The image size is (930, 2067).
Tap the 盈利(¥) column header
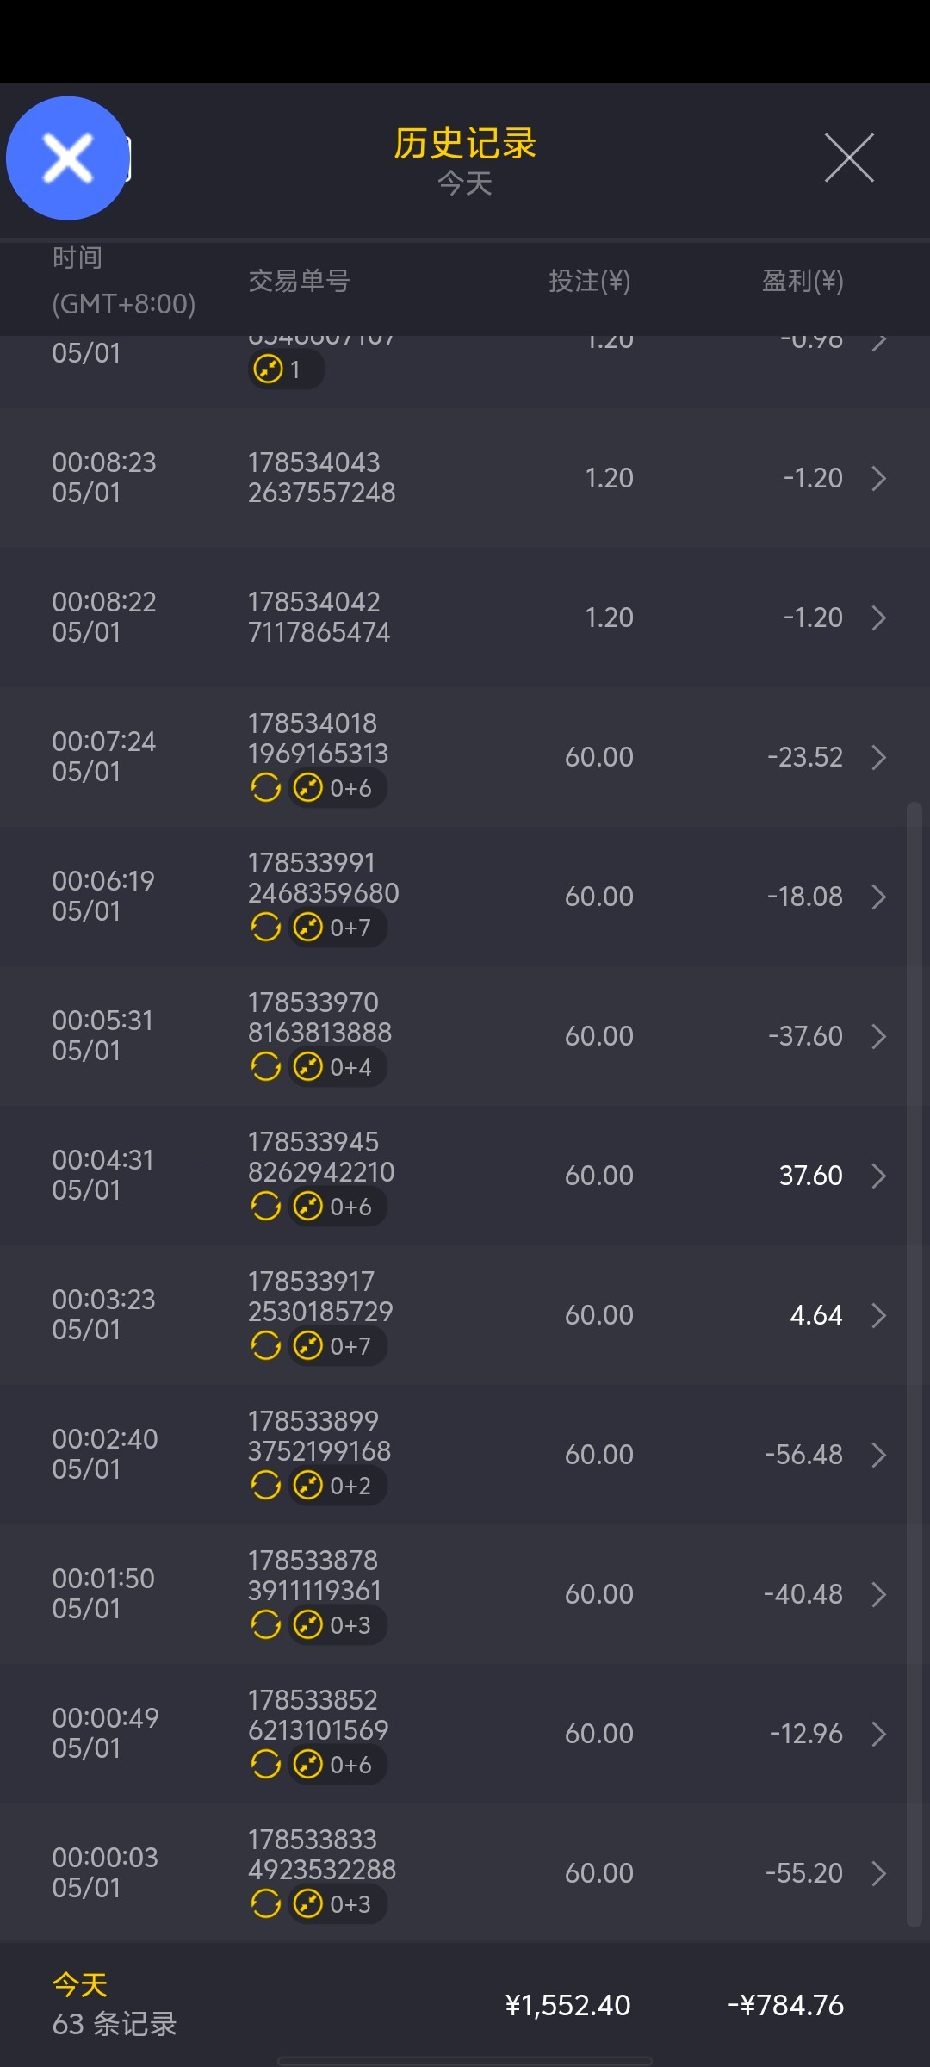pos(803,281)
